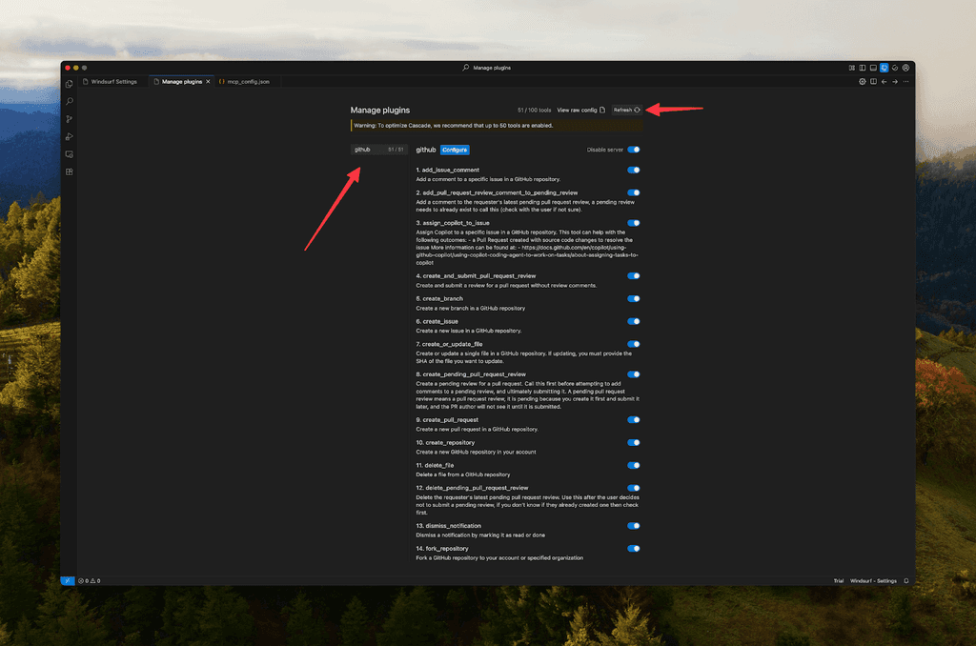Launch Run and Debug from the sidebar
The width and height of the screenshot is (976, 646).
coord(69,136)
